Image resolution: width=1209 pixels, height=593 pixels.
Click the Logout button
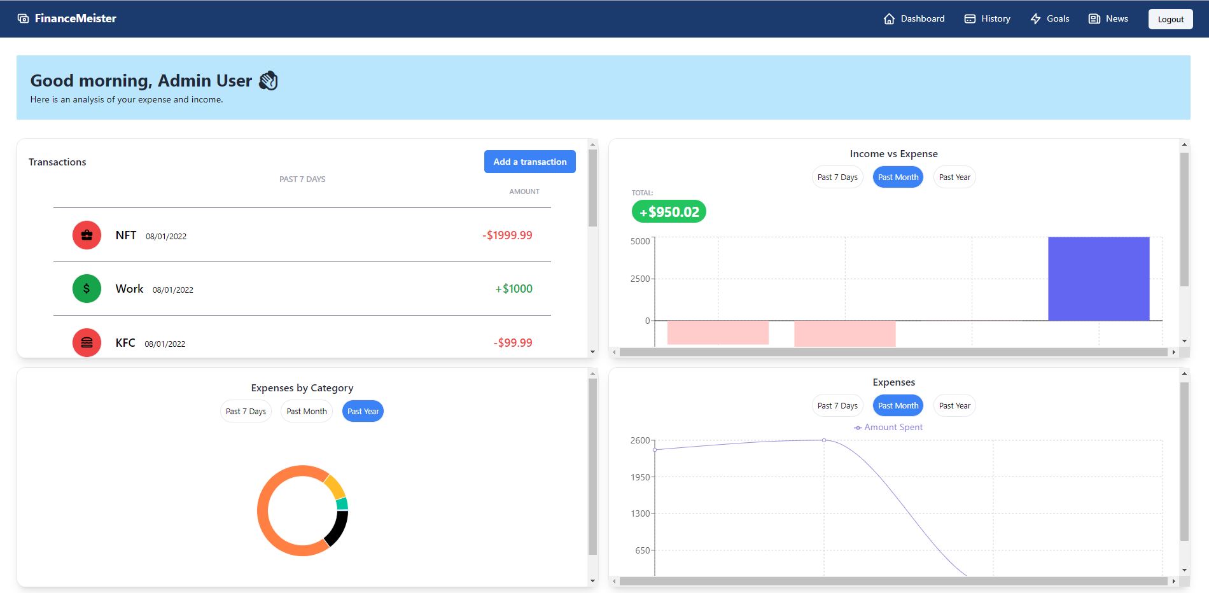1171,19
